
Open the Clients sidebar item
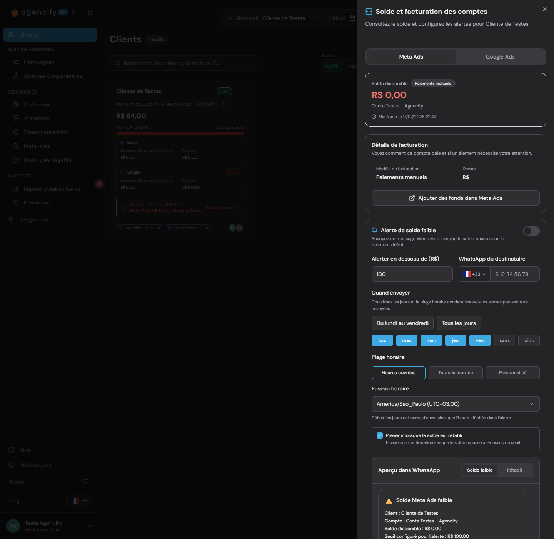click(x=50, y=35)
